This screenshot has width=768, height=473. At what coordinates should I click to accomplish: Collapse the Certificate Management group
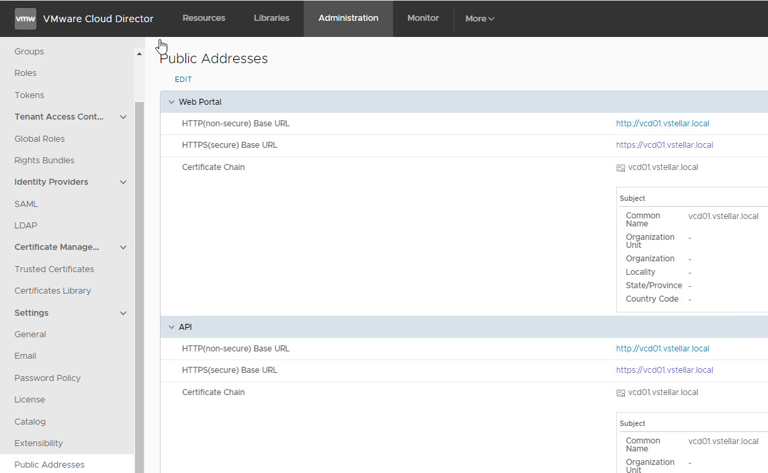123,247
